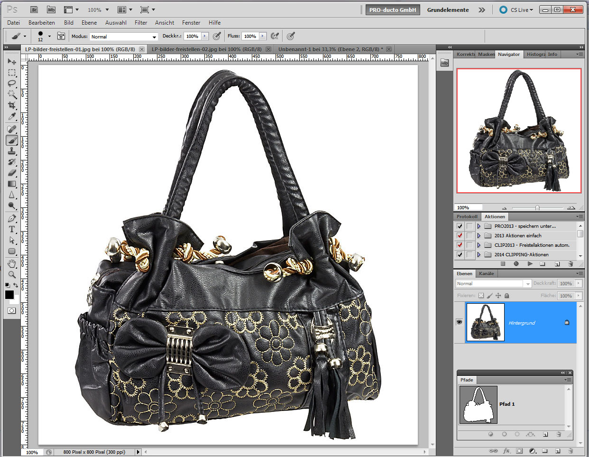Viewport: 589px width, 457px height.
Task: Hide the Hintergrund layer via eye icon
Action: [459, 322]
